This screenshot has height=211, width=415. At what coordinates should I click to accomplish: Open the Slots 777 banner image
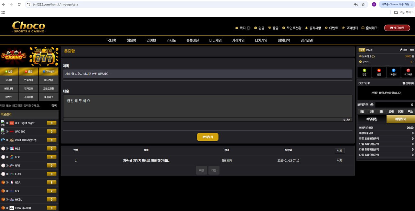[44, 56]
